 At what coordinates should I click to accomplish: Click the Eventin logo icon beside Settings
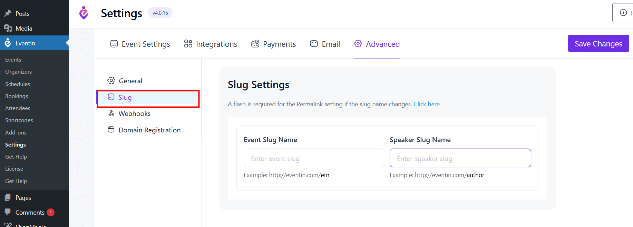click(x=84, y=13)
